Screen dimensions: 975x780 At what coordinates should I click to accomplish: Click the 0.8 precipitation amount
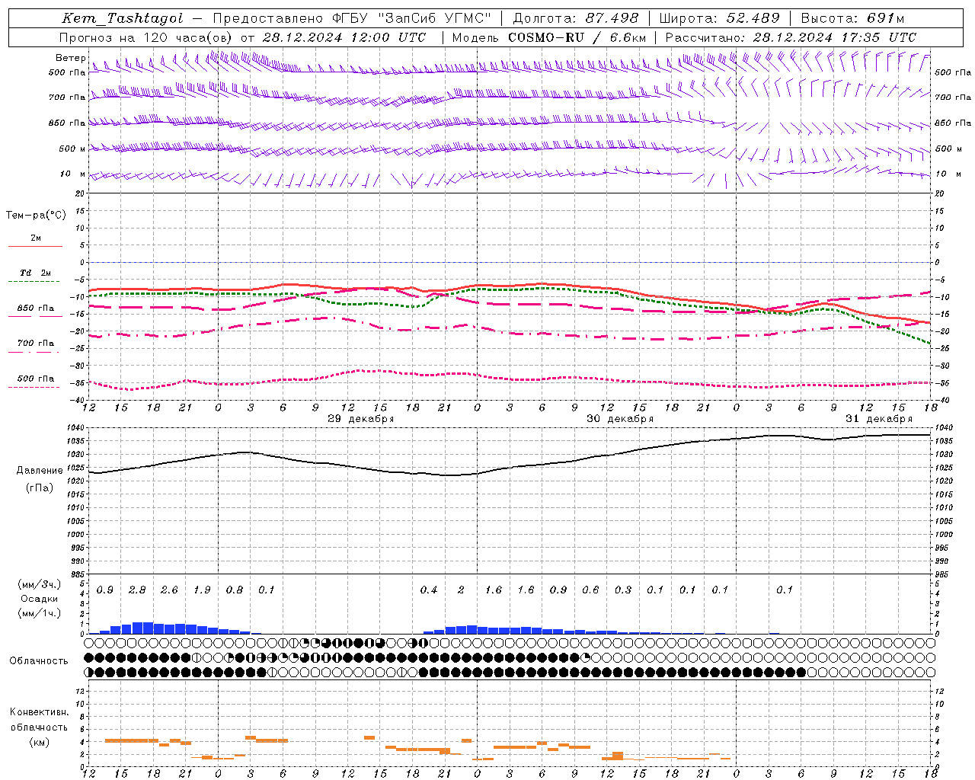coord(235,590)
